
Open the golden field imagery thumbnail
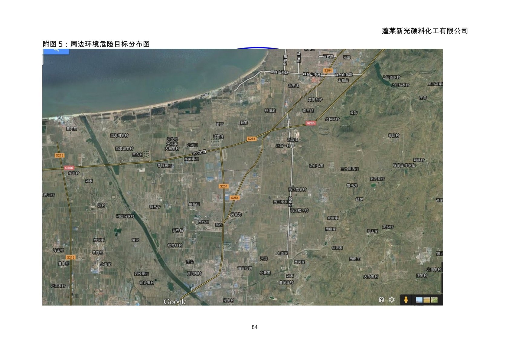tap(427, 300)
